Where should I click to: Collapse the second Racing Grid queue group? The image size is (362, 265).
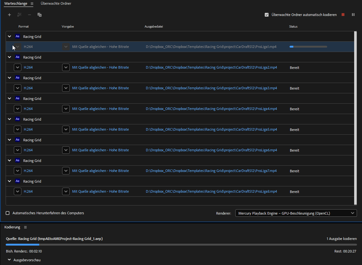pyautogui.click(x=9, y=57)
